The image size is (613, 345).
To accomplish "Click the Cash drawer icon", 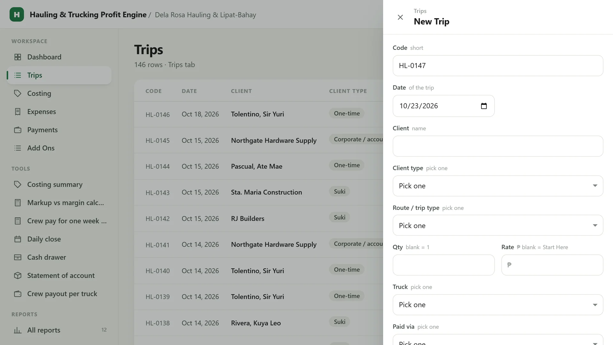I will tap(18, 257).
